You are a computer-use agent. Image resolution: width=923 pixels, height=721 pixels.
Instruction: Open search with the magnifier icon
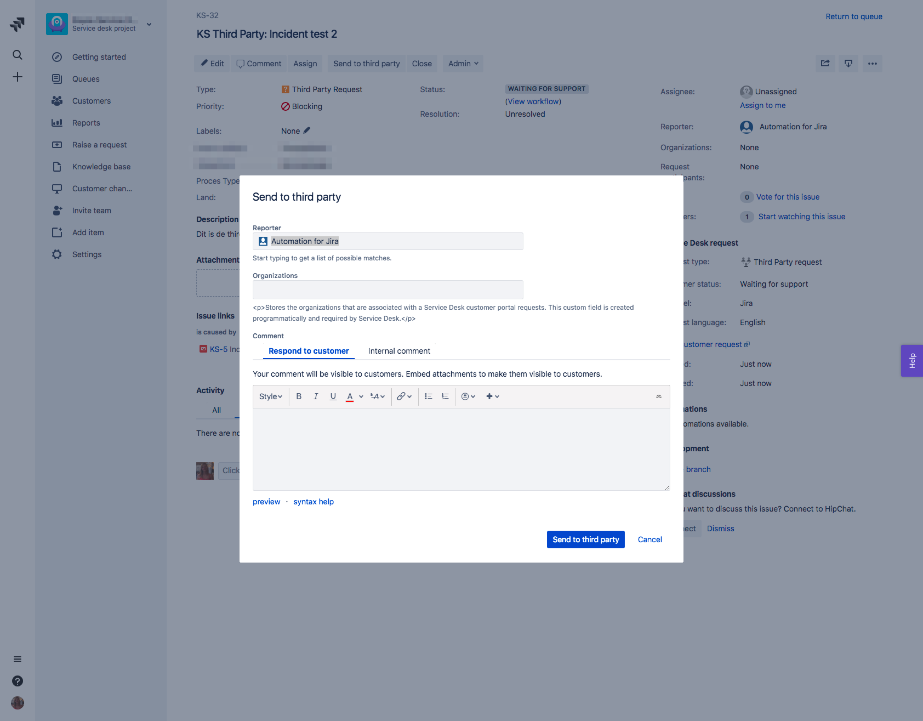coord(17,55)
